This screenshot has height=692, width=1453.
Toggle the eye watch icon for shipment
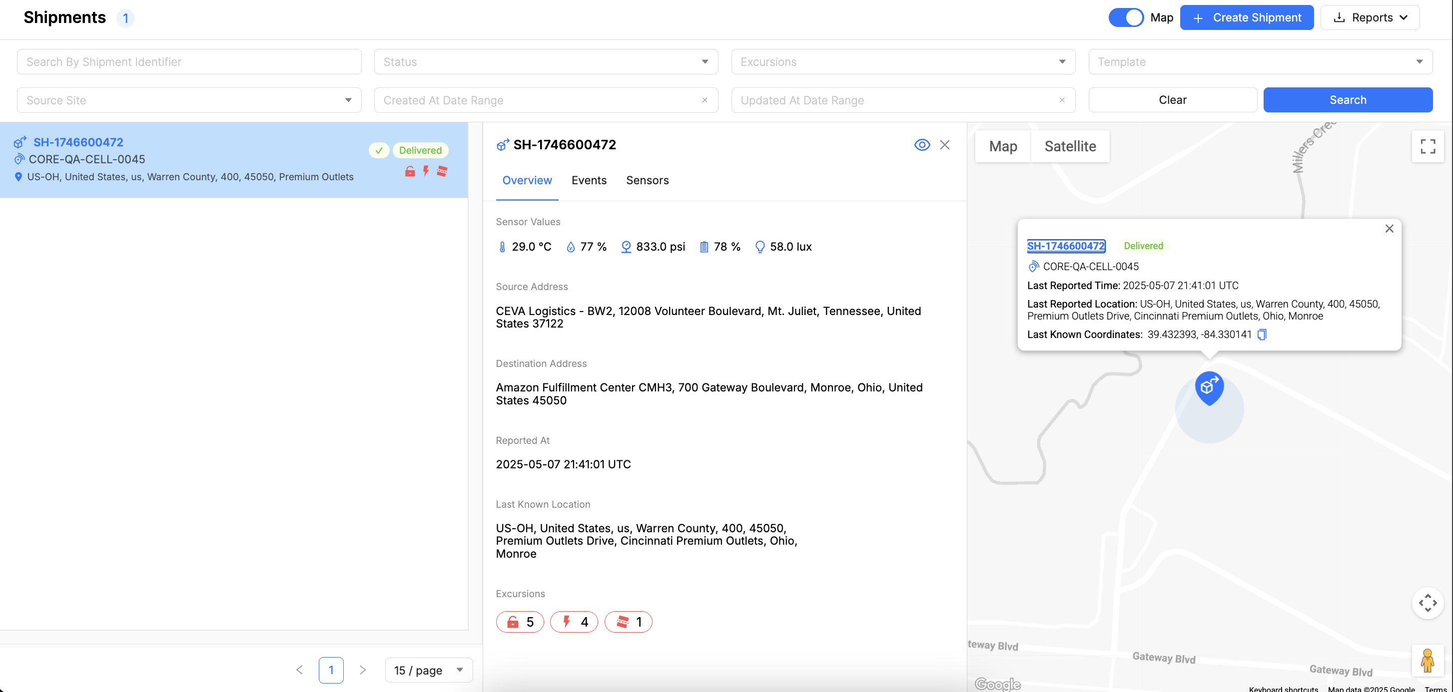click(922, 145)
